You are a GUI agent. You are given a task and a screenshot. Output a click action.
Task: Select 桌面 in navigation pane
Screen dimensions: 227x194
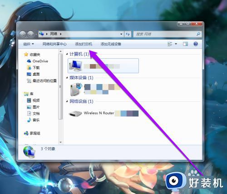pyautogui.click(x=36, y=74)
